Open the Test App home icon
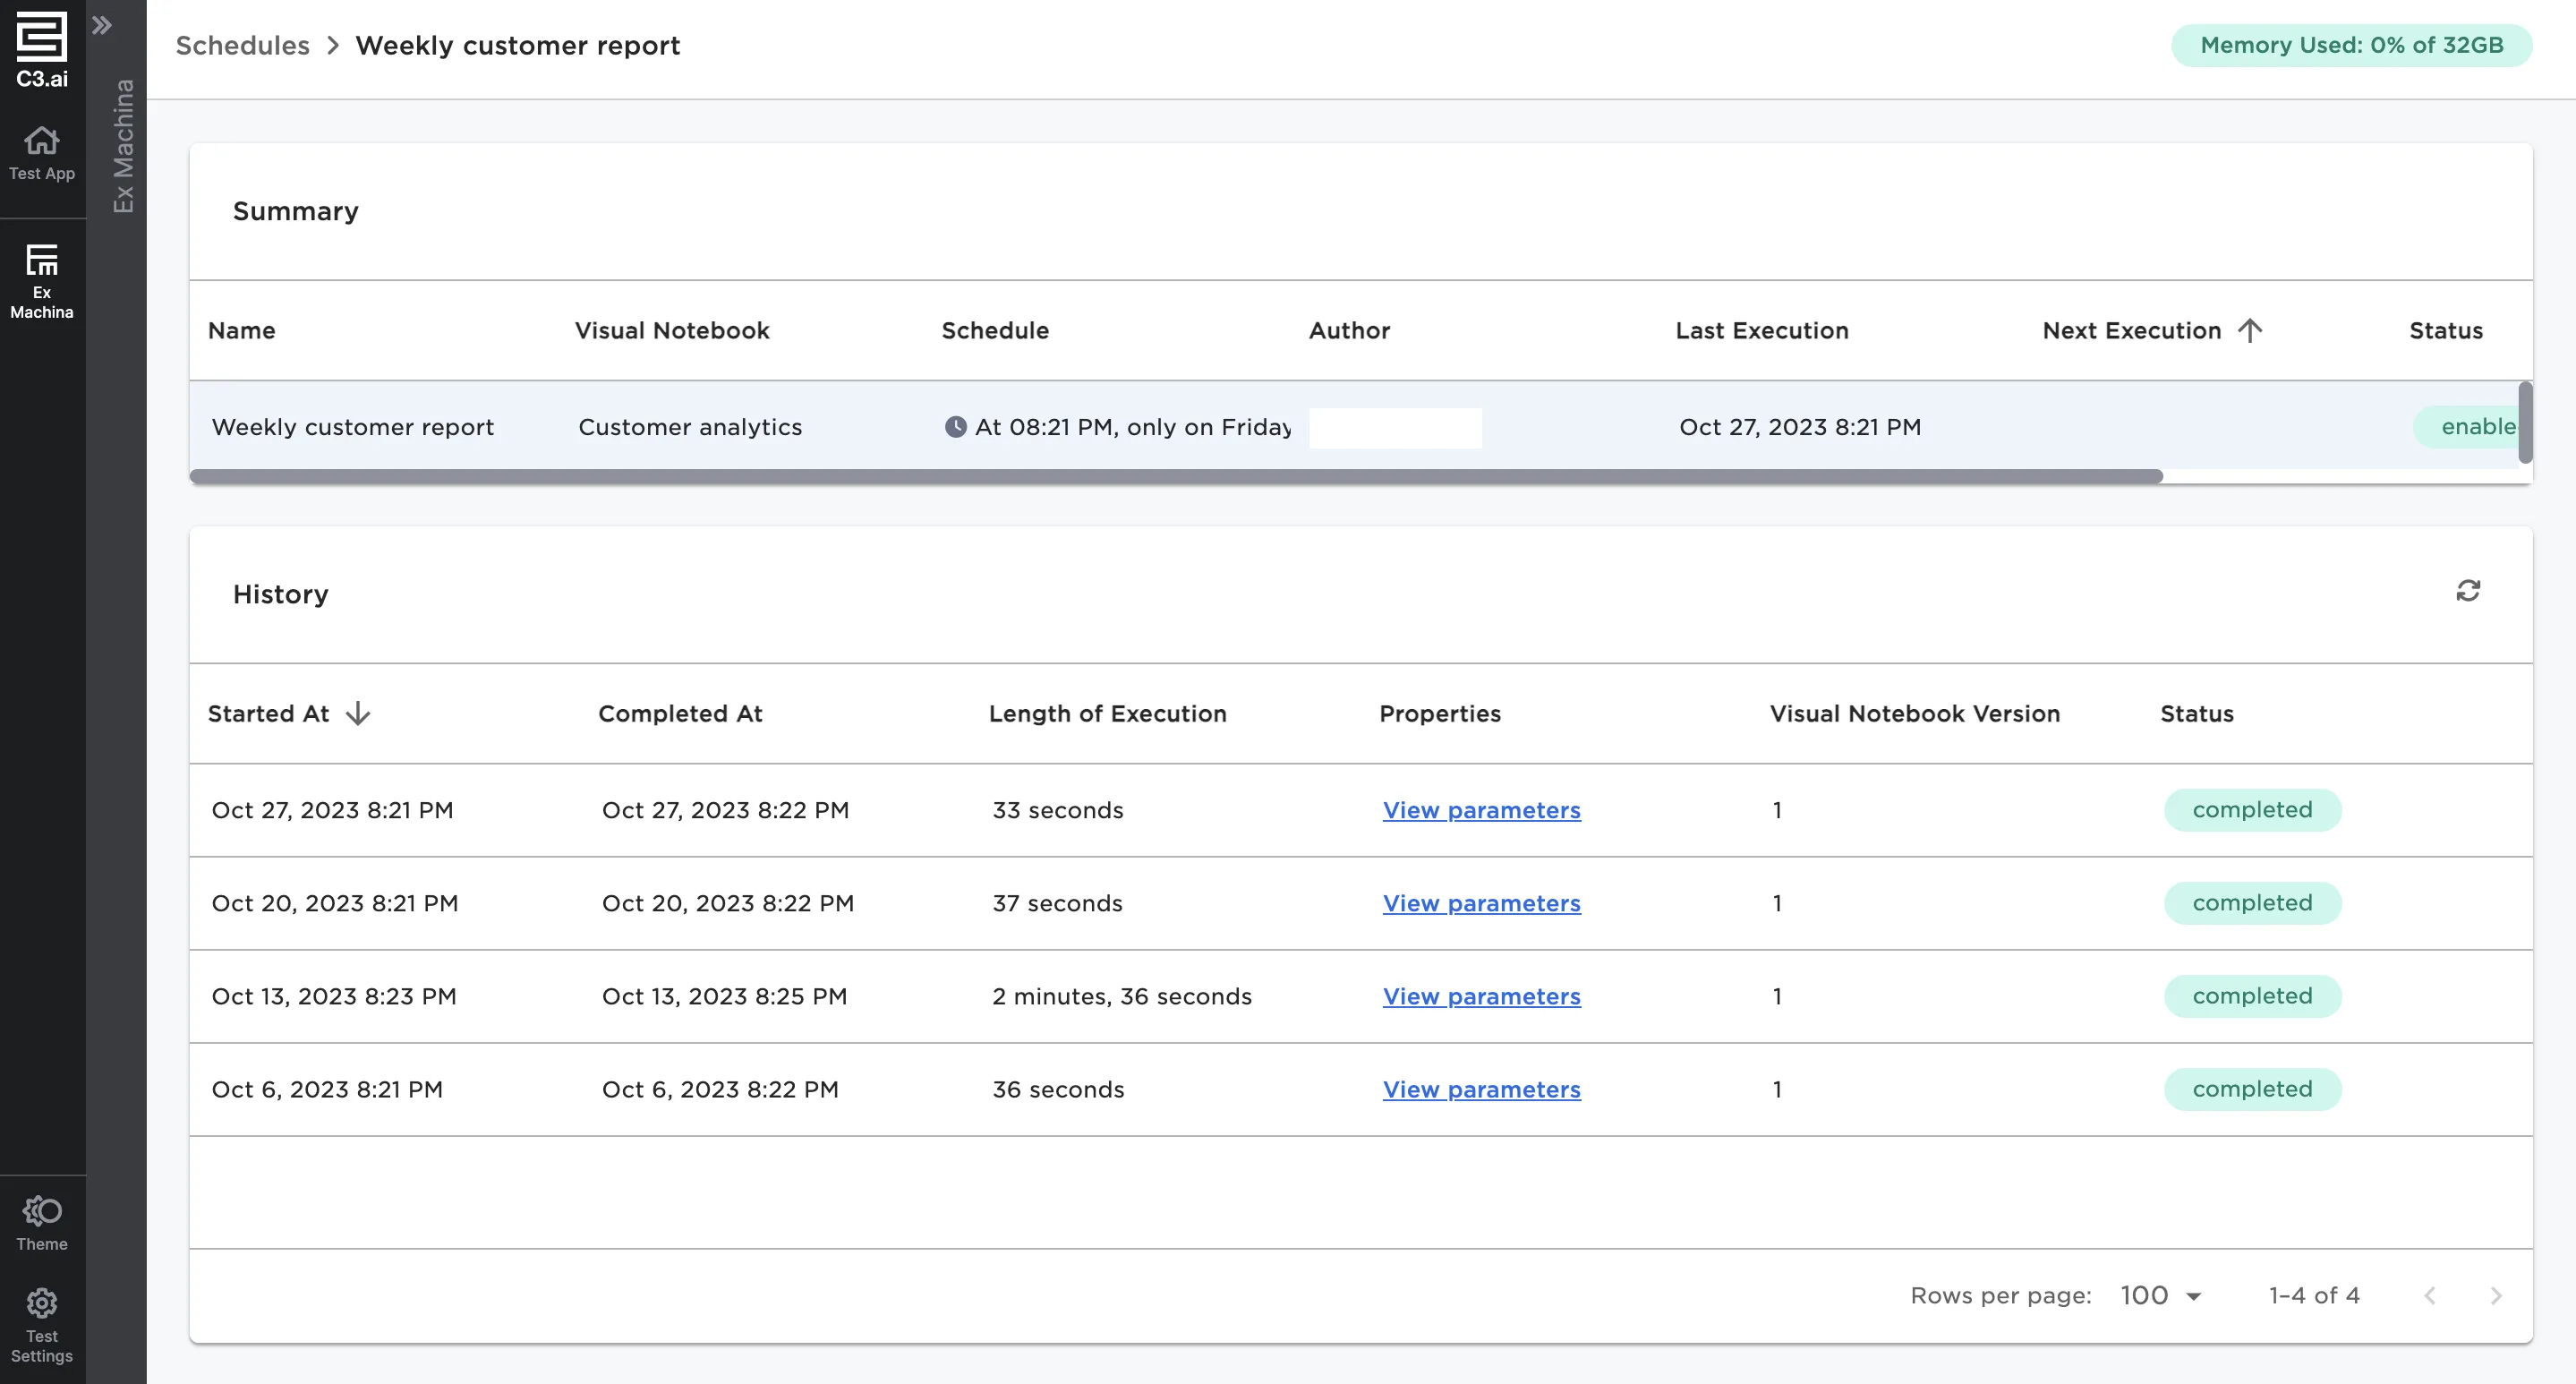The width and height of the screenshot is (2576, 1384). 41,141
